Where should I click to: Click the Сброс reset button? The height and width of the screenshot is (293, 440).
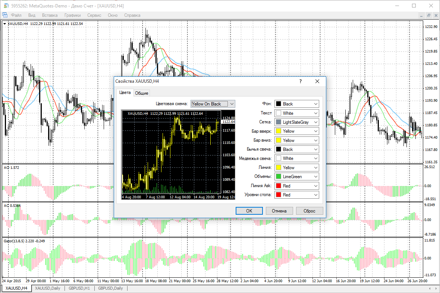[309, 211]
